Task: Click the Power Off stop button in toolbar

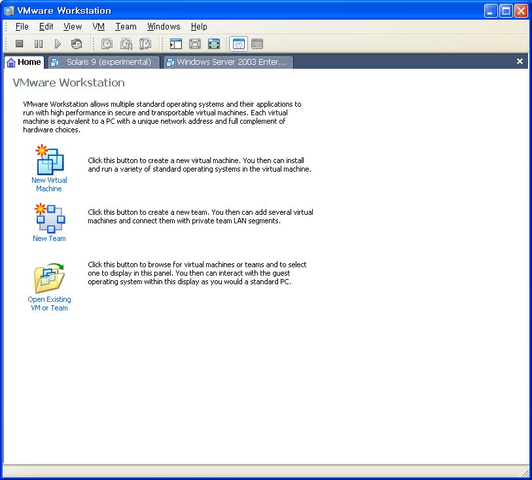Action: pos(20,44)
